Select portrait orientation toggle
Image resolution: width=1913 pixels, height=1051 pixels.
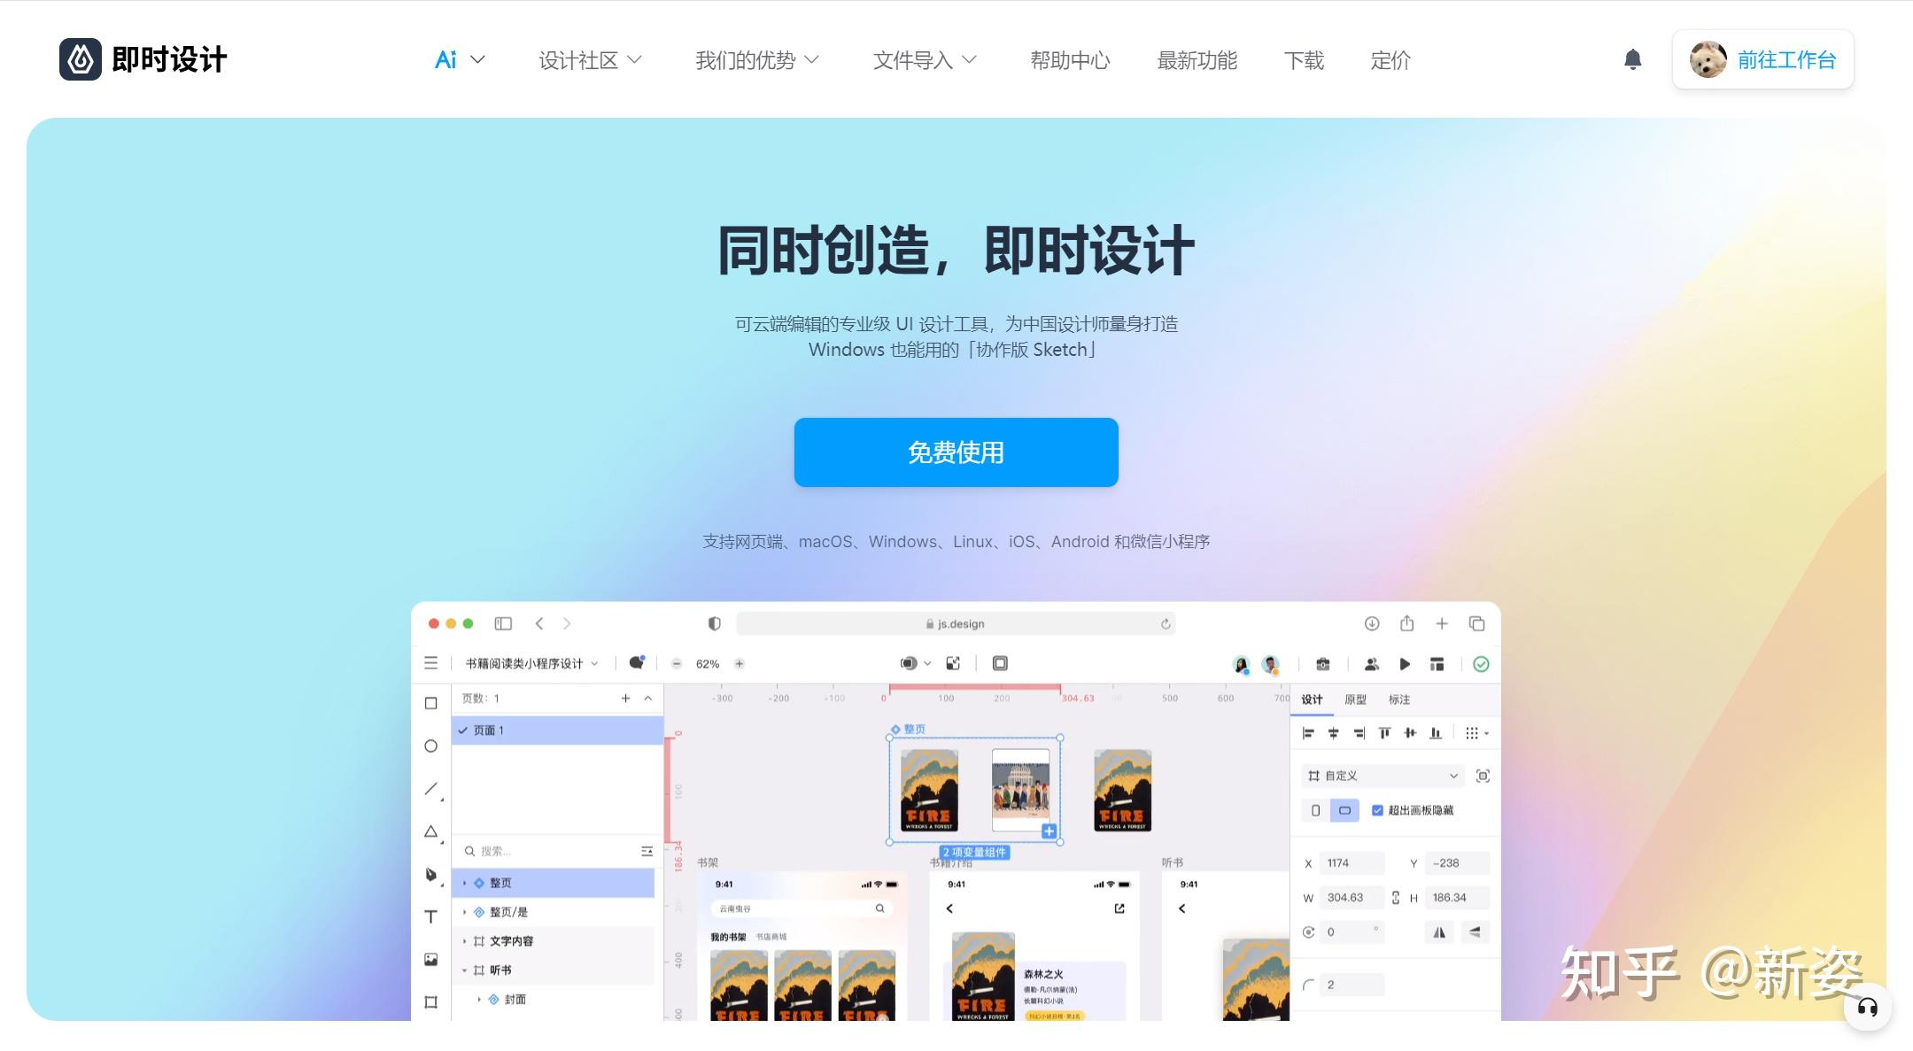click(x=1316, y=810)
